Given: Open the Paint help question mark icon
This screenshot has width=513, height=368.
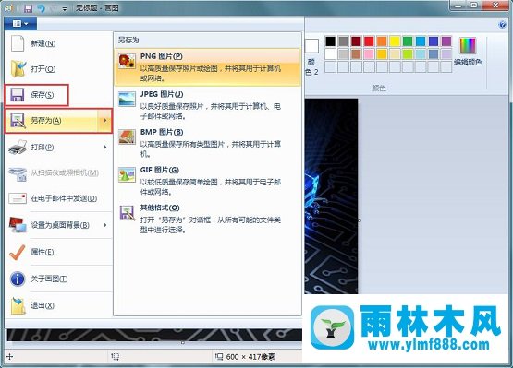Looking at the screenshot, I should click(502, 25).
